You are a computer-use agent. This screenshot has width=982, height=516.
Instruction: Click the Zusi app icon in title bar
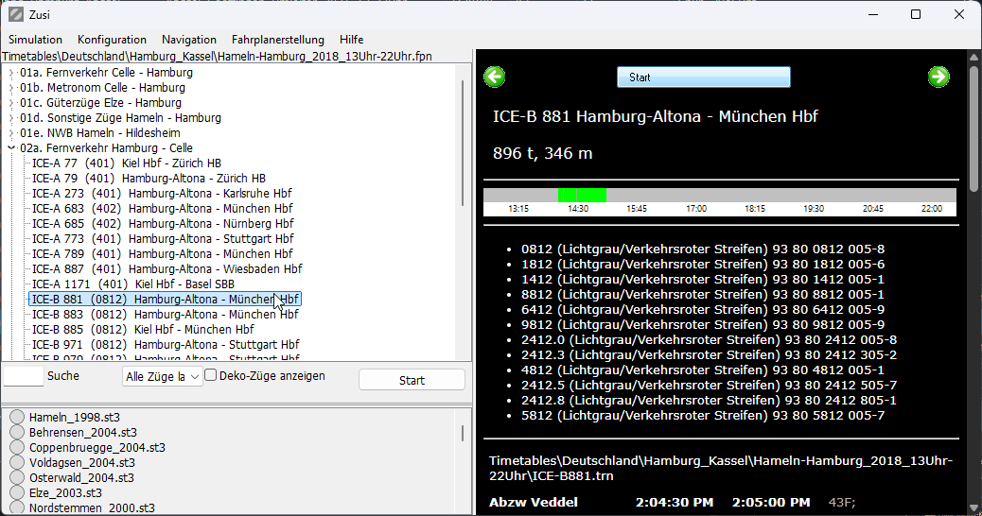point(16,14)
